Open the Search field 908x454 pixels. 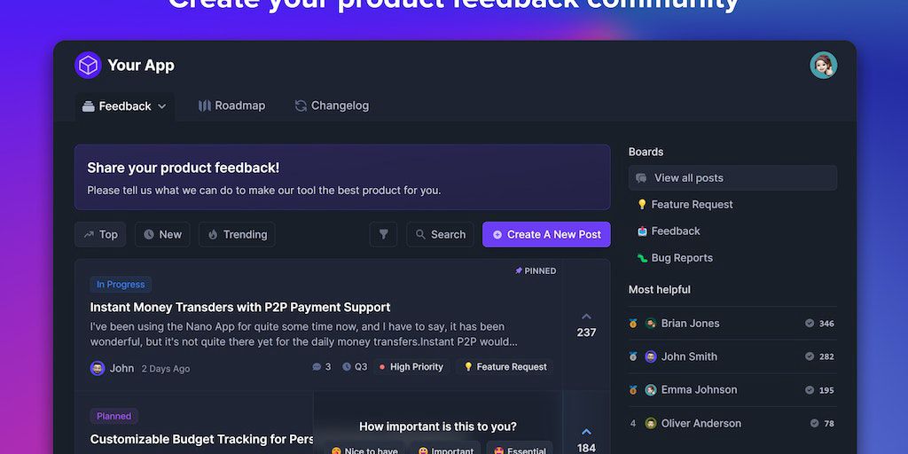point(440,234)
